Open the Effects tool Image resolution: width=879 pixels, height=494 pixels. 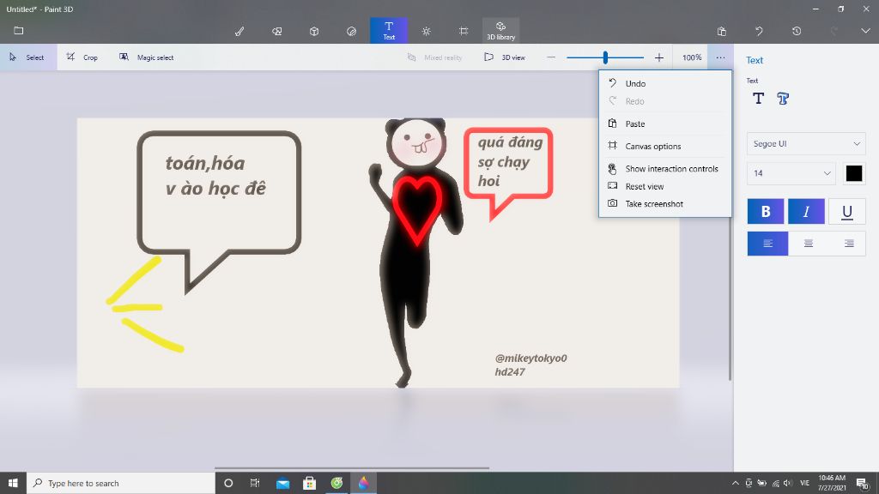426,31
